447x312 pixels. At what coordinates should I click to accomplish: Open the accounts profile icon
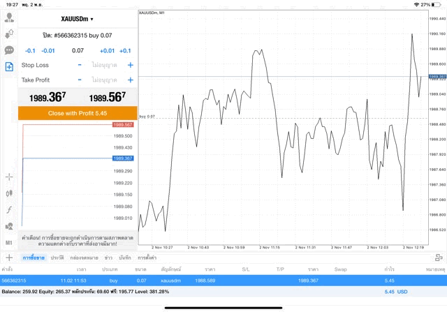(x=9, y=17)
